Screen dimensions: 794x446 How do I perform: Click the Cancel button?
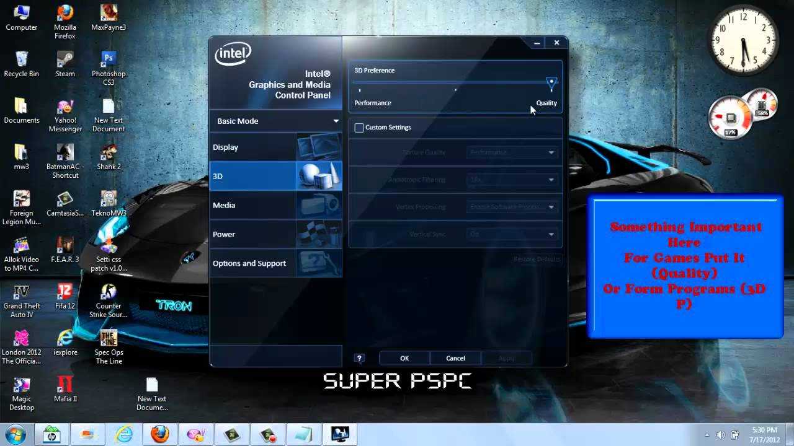455,358
